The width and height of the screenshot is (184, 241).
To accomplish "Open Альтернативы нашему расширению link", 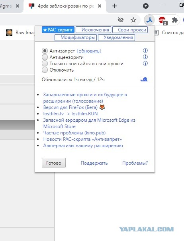I will [83, 146].
